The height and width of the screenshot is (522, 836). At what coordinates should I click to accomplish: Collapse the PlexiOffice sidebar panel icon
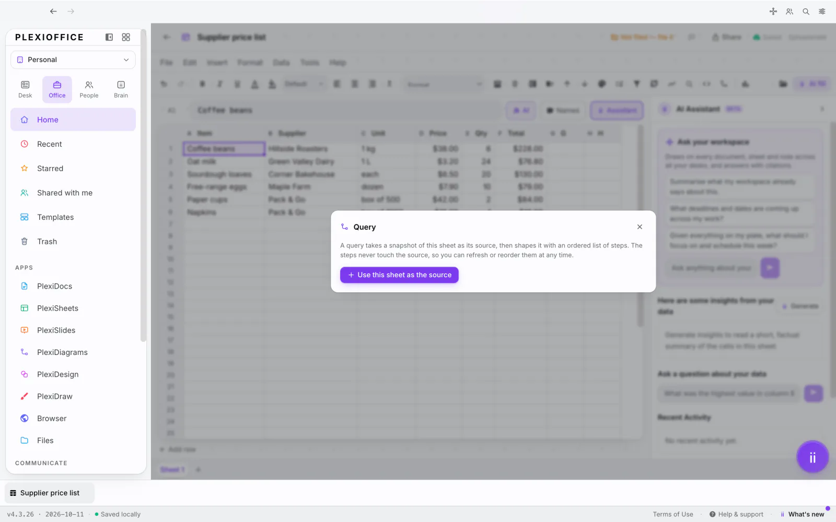(109, 37)
